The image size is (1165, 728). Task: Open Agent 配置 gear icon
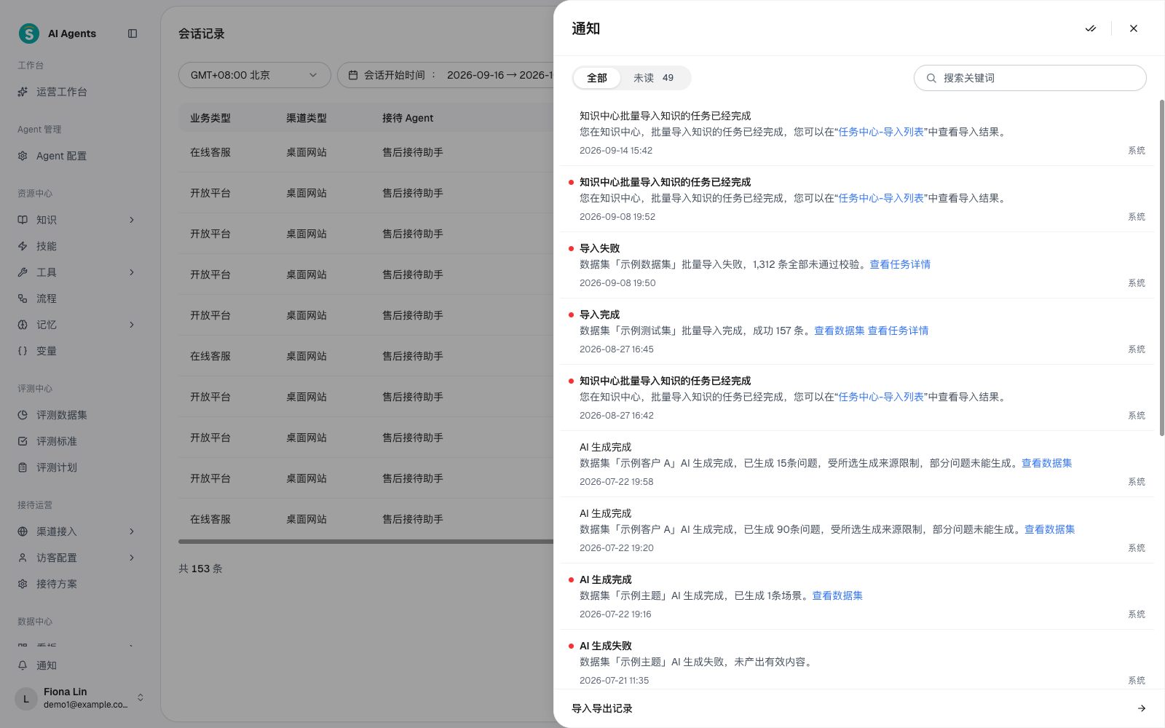pos(23,156)
